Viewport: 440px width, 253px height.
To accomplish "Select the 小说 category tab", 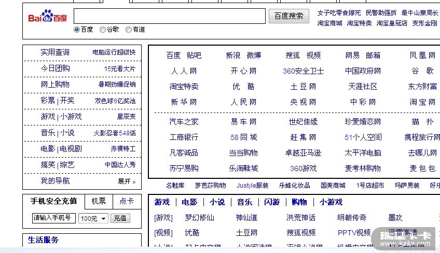I will tap(217, 202).
